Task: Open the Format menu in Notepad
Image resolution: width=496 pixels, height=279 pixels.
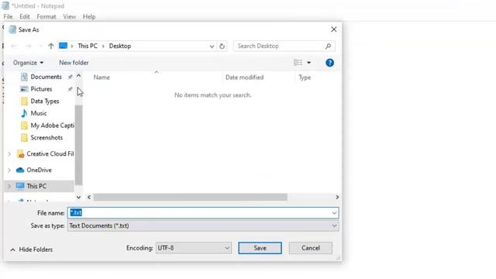Action: click(x=46, y=17)
